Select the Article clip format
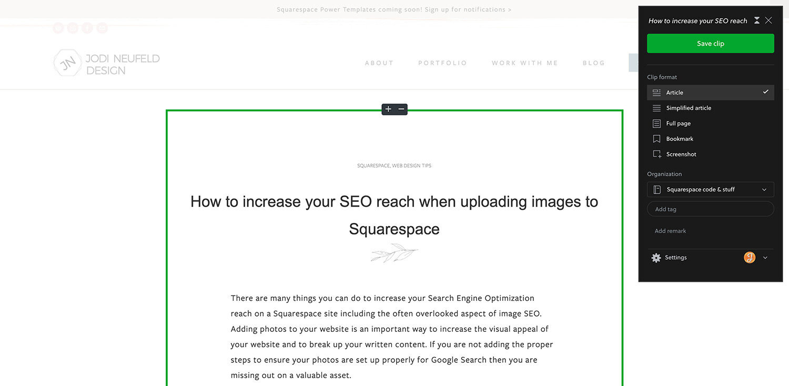The image size is (789, 386). pos(710,93)
